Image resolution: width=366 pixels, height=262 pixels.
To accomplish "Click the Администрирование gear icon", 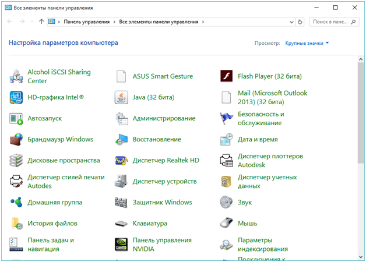I will [122, 118].
